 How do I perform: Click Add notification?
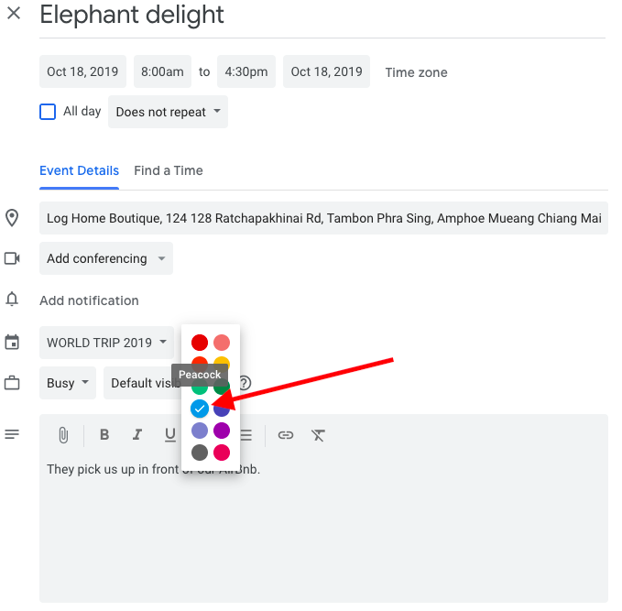(89, 300)
